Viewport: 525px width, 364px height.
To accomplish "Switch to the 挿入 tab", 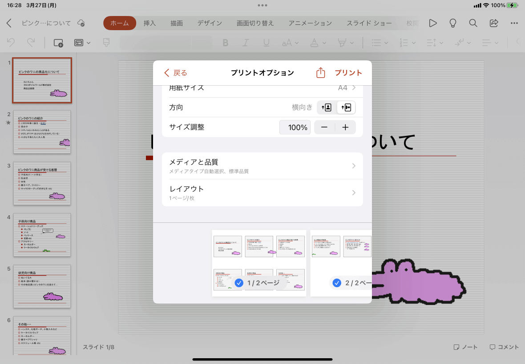I will tap(149, 23).
